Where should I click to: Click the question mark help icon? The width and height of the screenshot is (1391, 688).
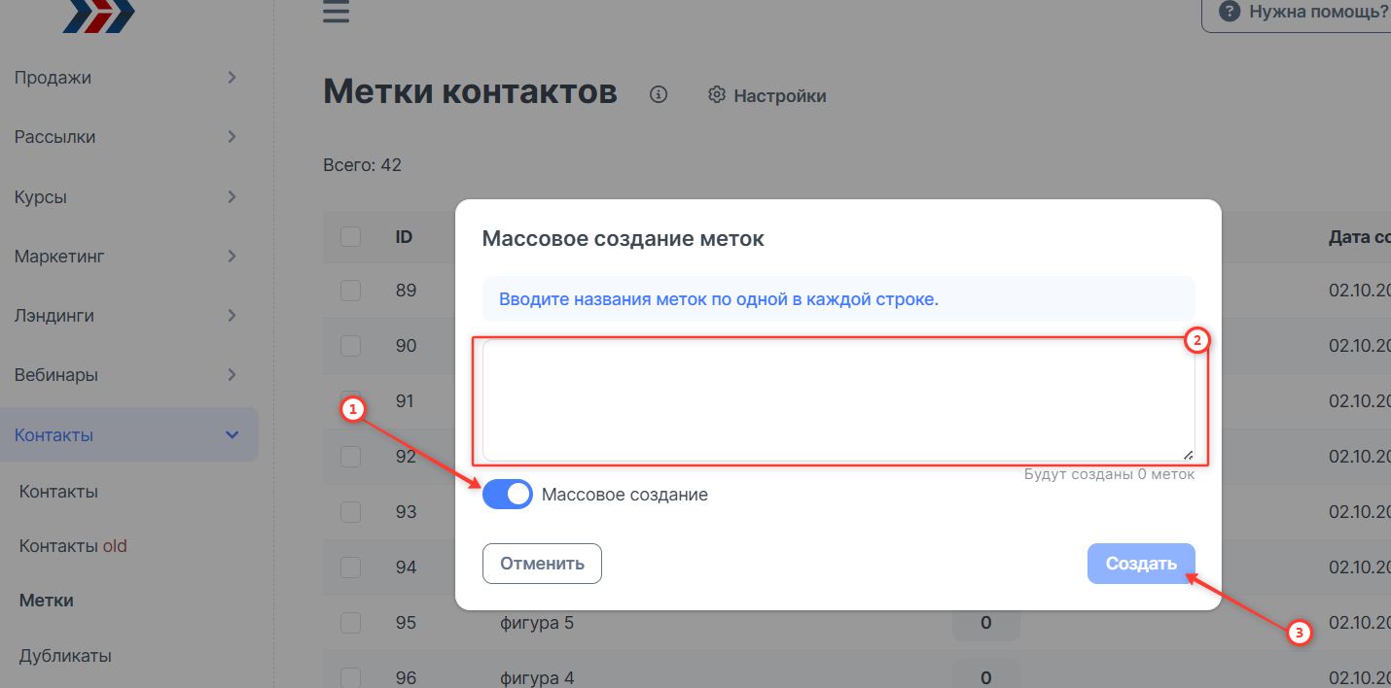point(1230,13)
